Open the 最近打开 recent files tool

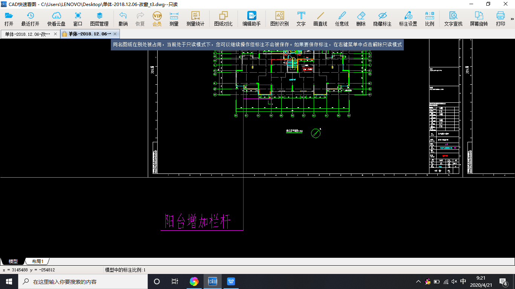pos(30,19)
